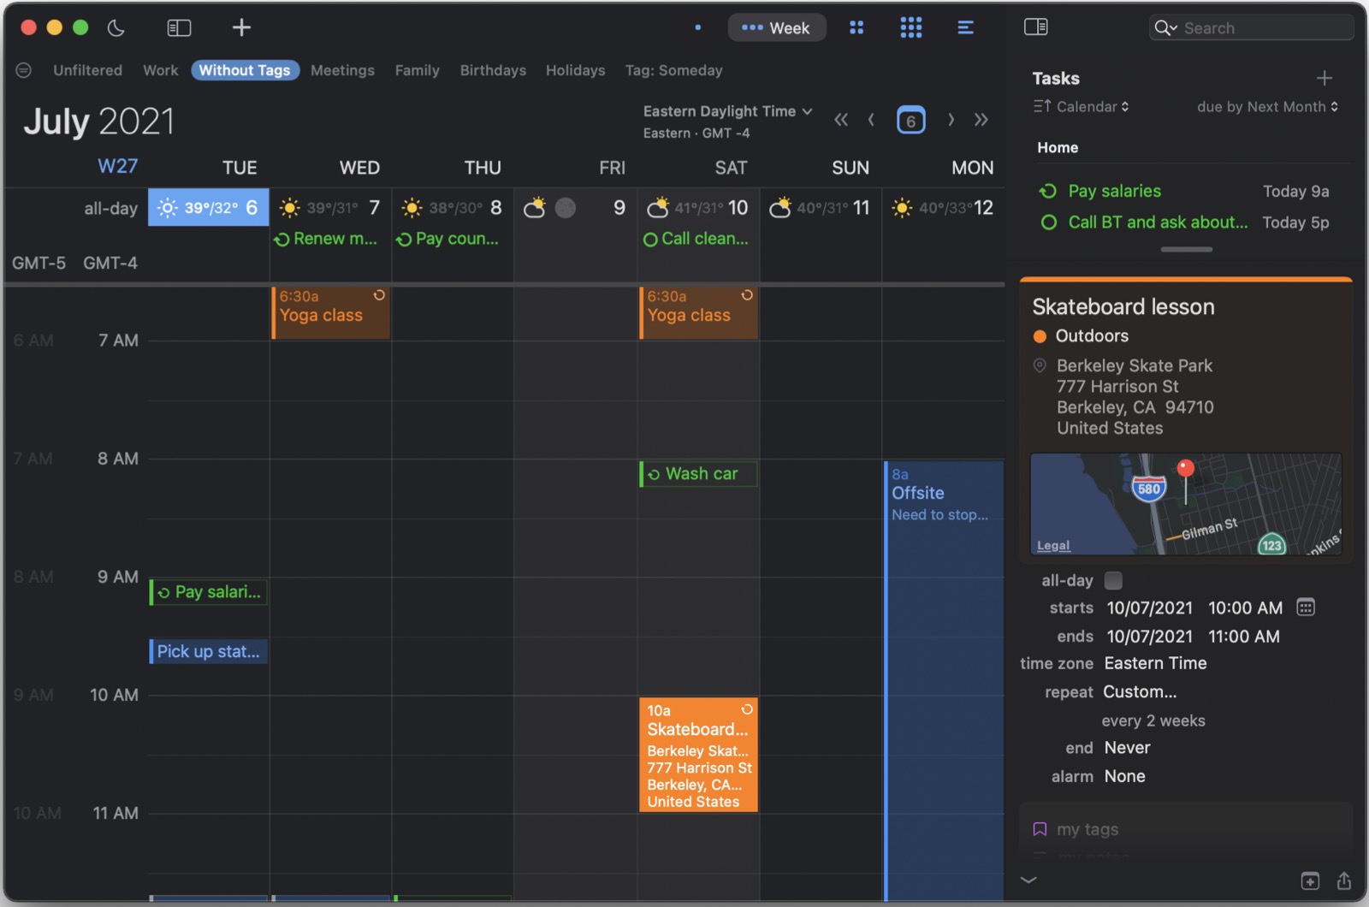The image size is (1369, 907).
Task: Click the my tags bookmark icon
Action: coord(1040,829)
